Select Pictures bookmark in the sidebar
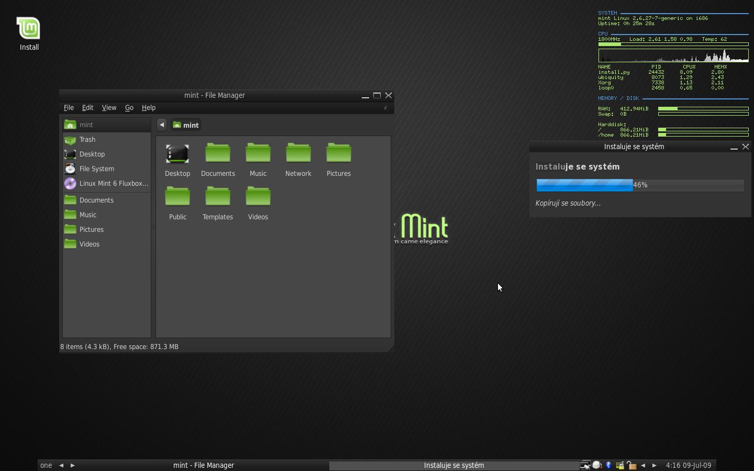 pyautogui.click(x=107, y=229)
